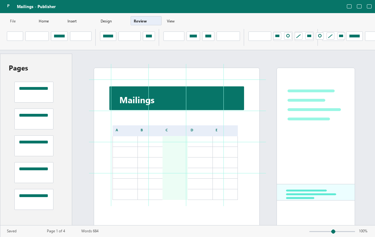Select the bottom page thumbnail in Pages panel

tap(34, 199)
